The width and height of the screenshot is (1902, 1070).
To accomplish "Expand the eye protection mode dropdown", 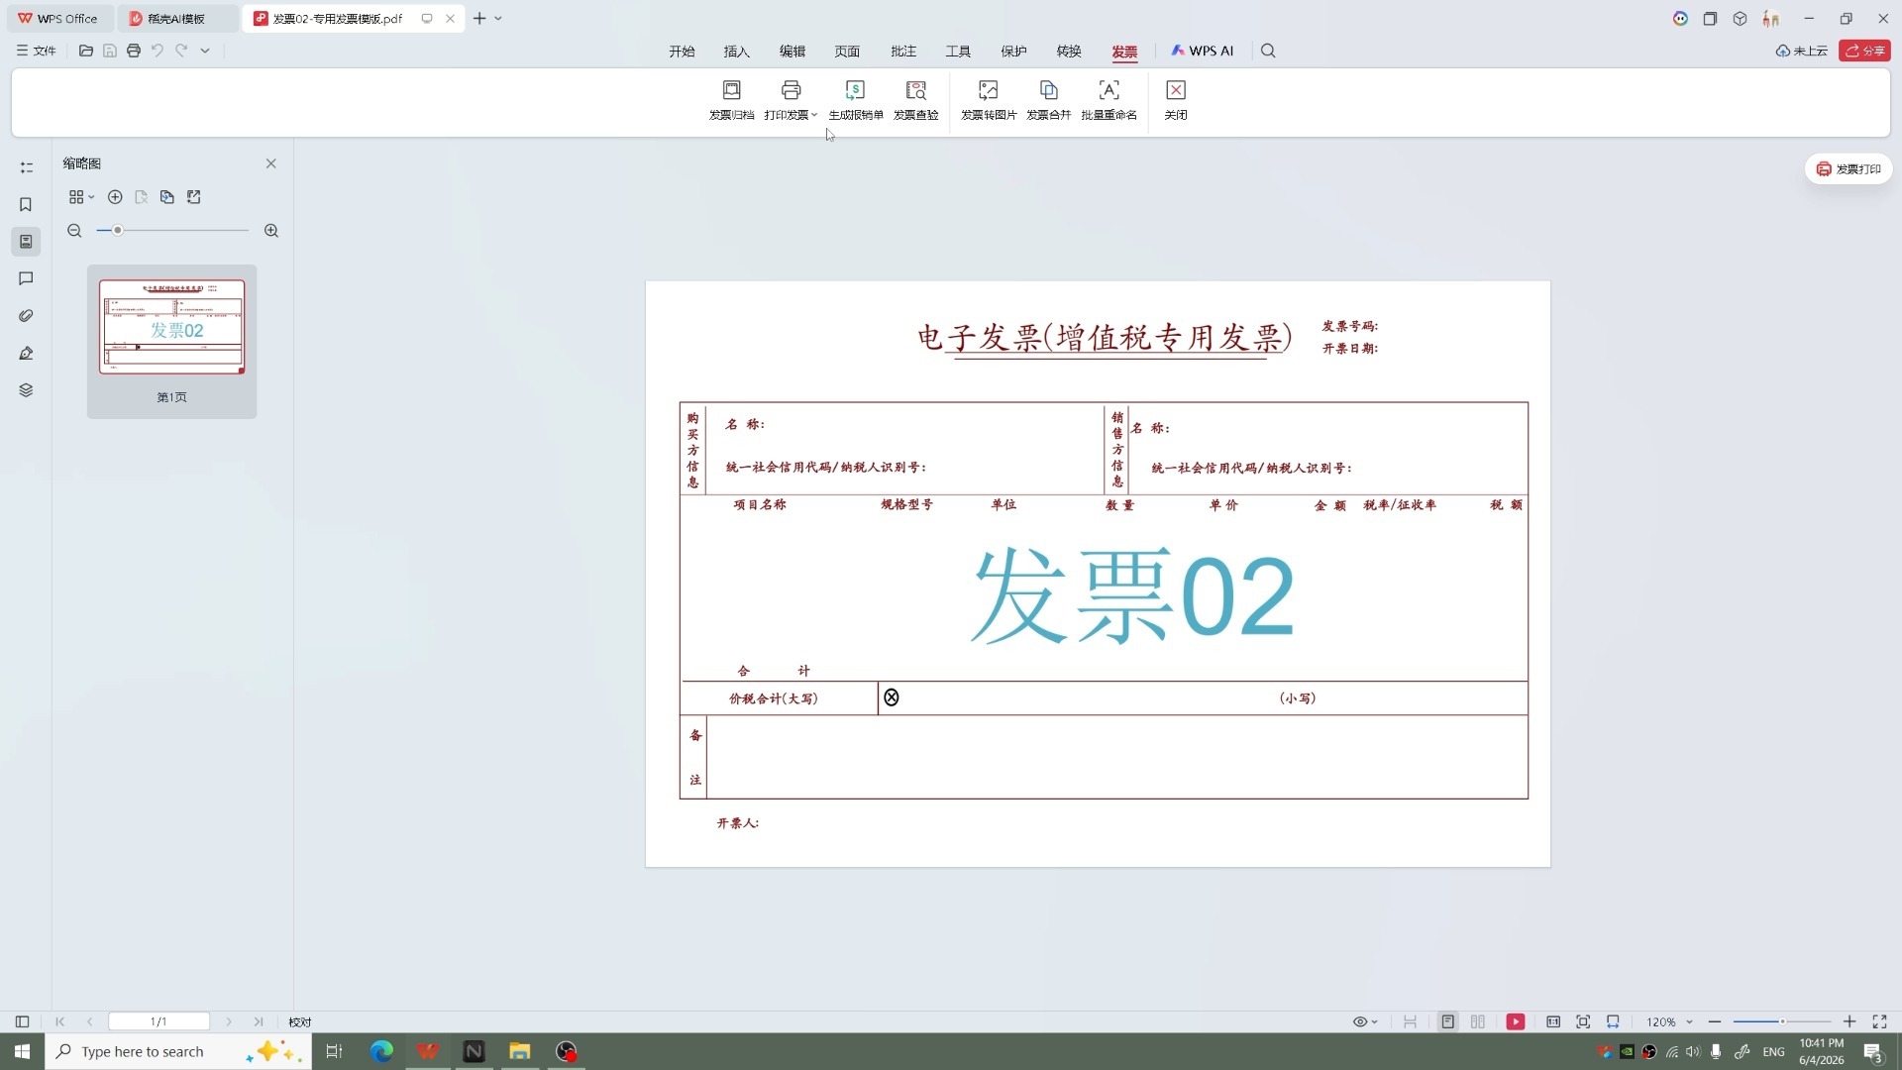I will tap(1375, 1021).
